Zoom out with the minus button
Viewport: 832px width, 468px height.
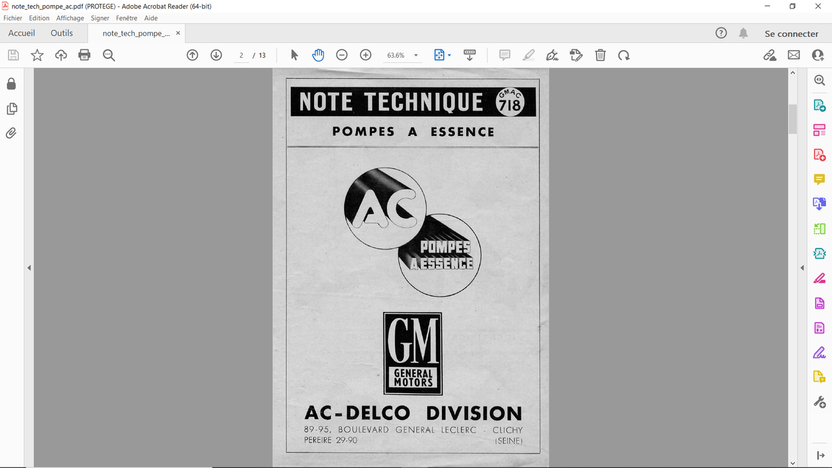[x=342, y=55]
